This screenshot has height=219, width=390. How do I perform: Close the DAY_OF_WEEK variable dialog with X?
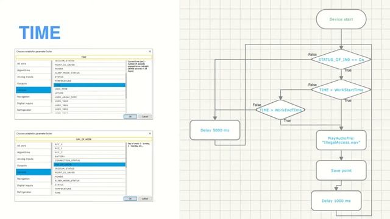[x=150, y=134]
